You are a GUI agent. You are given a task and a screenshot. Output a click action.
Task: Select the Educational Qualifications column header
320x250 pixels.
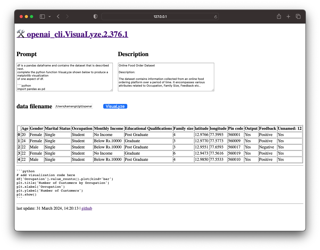click(x=148, y=128)
